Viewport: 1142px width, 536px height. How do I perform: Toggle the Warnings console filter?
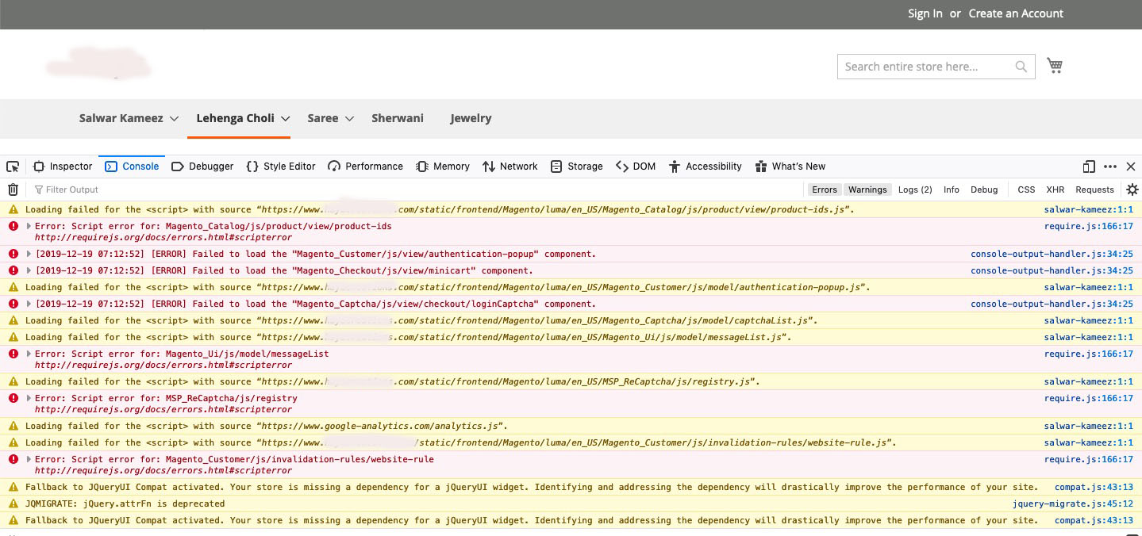tap(867, 190)
